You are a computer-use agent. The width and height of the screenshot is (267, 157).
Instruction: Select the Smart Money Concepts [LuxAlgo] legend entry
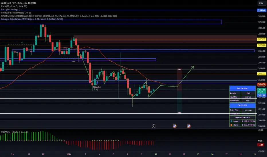pyautogui.click(x=59, y=16)
